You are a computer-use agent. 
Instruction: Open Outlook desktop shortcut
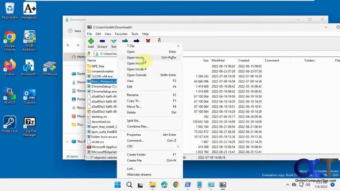coord(30,95)
